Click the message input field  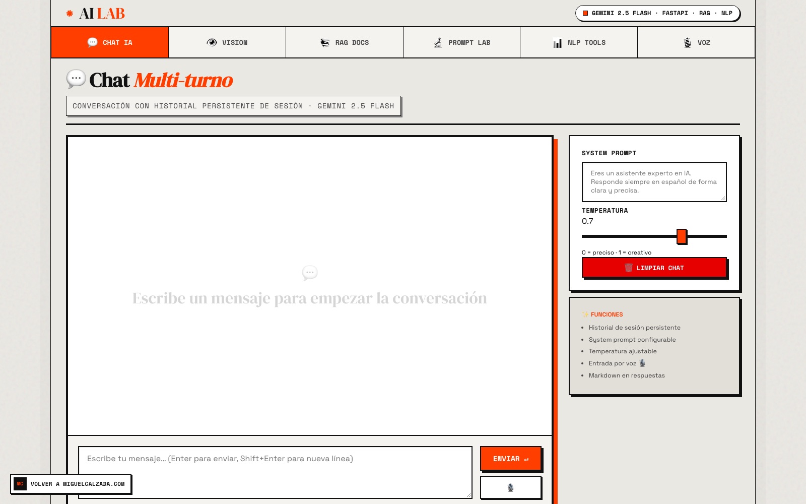tap(275, 472)
